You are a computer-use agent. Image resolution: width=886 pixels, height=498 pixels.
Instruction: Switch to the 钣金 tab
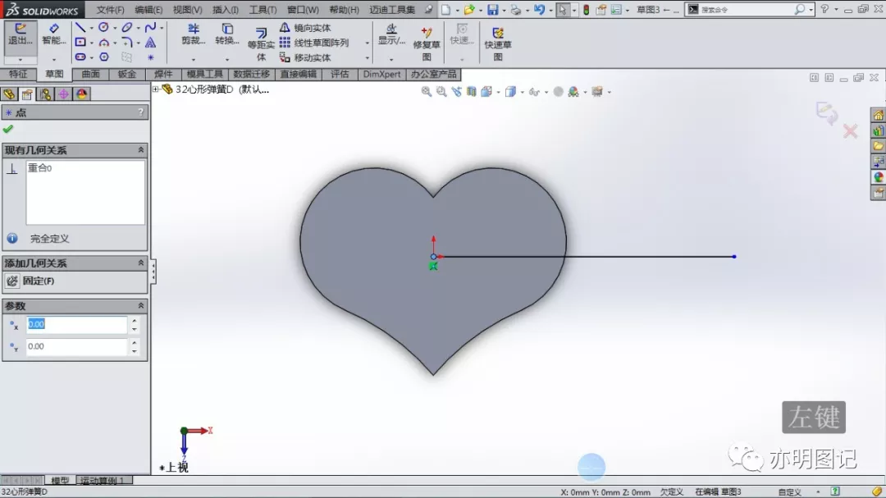126,74
